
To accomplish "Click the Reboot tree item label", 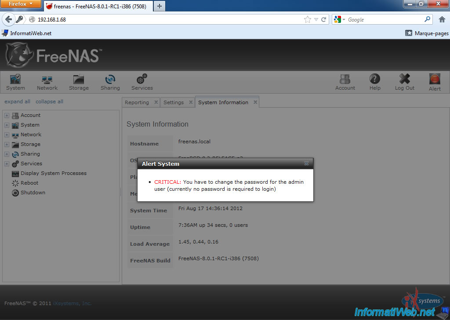I will tap(29, 183).
